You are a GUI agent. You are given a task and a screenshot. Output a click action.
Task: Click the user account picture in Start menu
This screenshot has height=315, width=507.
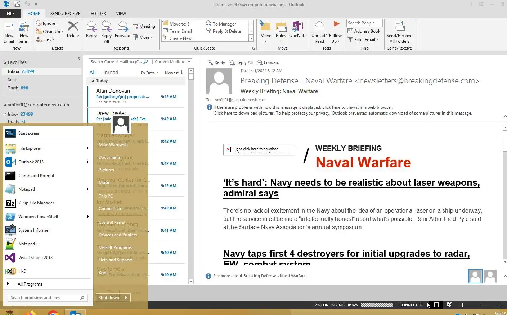[121, 125]
